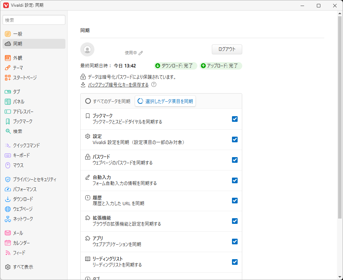This screenshot has width=343, height=280.
Task: Click the ネットワーク icon
Action: tap(8, 219)
